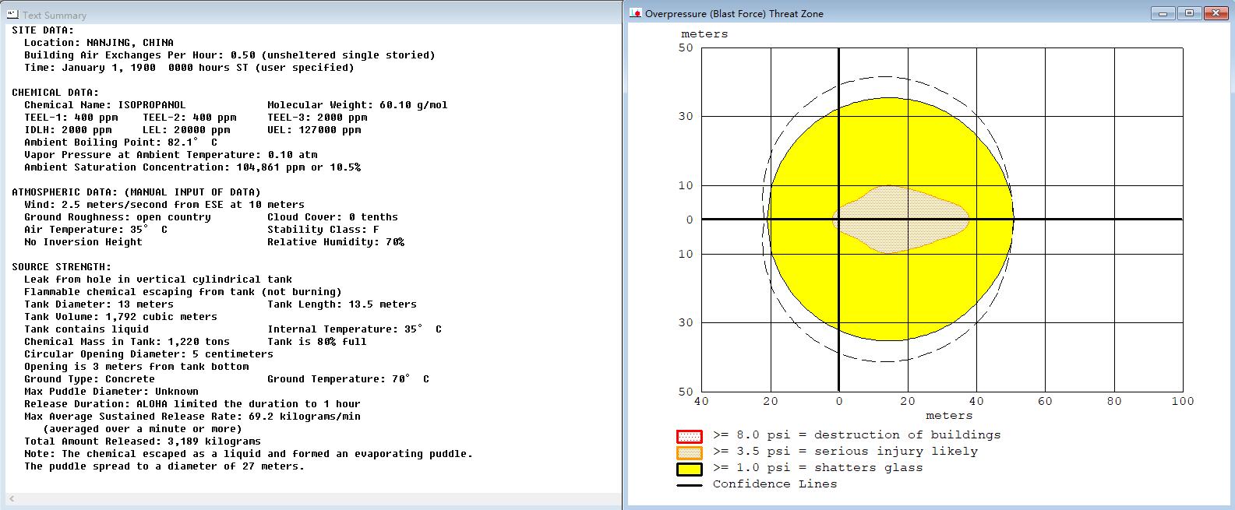Click 'Ground Roughness: open country' text
Screen dimensions: 1235x510
coord(118,217)
